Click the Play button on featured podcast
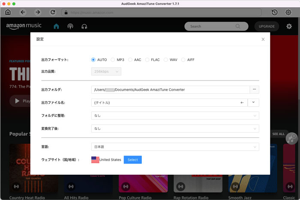 pos(20,101)
